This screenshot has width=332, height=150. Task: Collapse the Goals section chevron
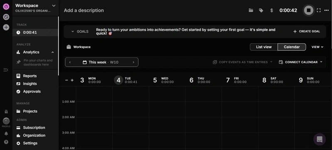[73, 31]
